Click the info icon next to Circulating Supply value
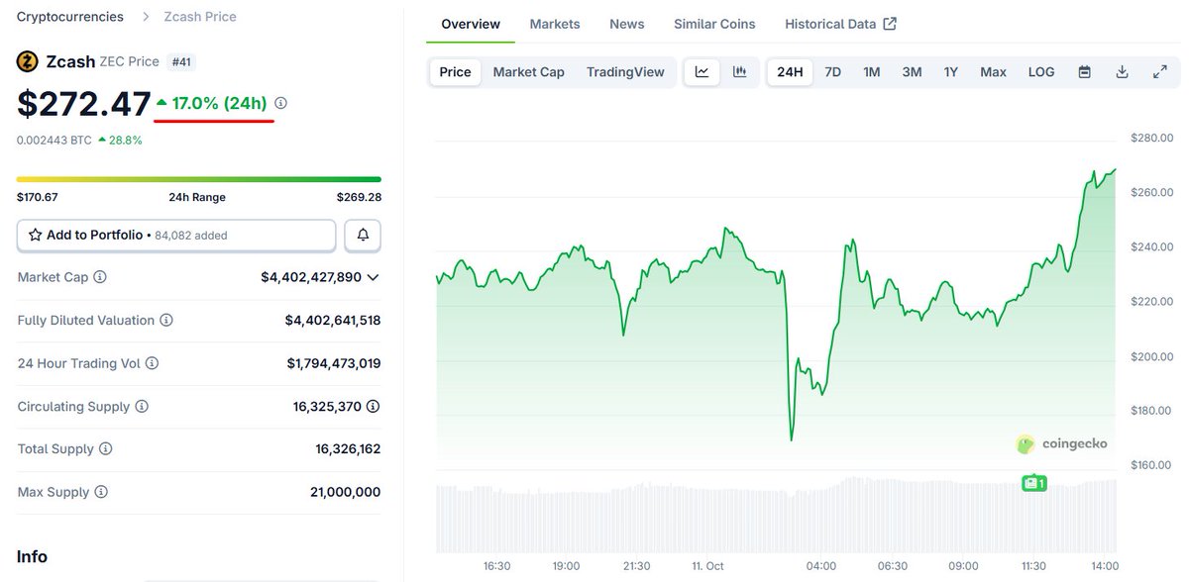 (373, 406)
